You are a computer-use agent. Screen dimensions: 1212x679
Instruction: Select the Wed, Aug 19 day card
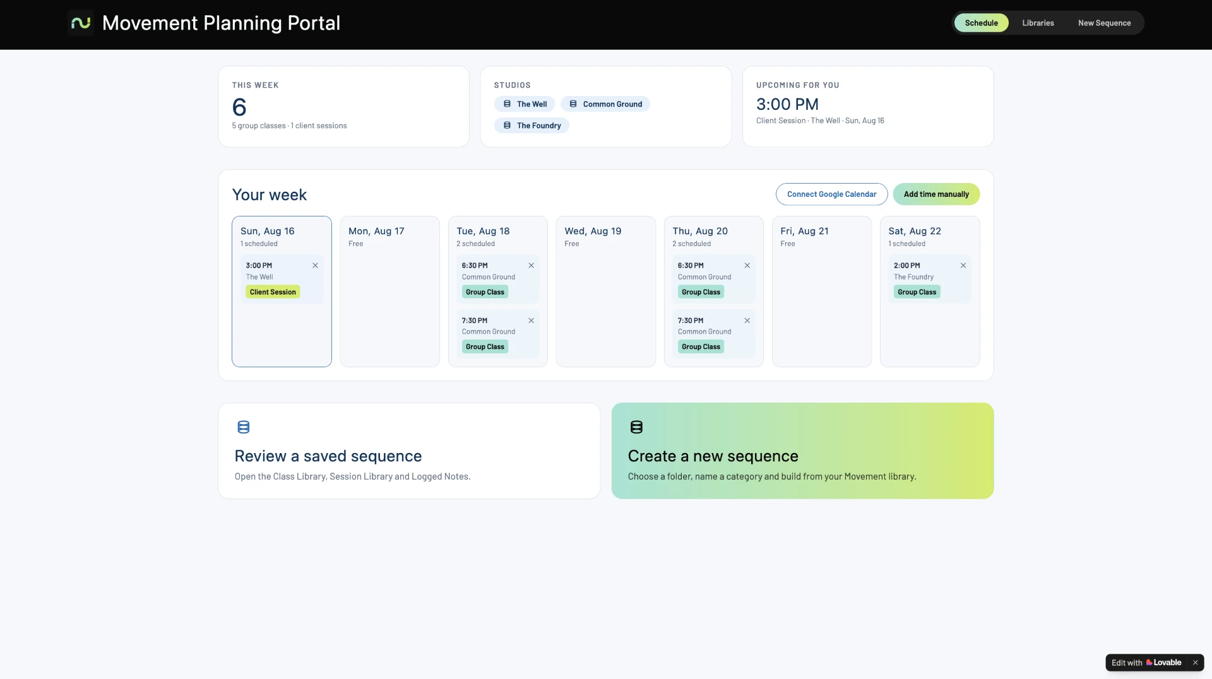(605, 292)
